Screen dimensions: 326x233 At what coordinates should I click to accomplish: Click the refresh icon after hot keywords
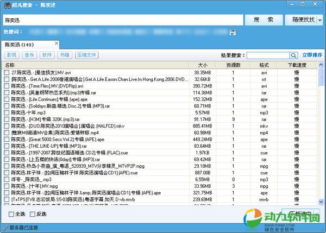pos(233,33)
